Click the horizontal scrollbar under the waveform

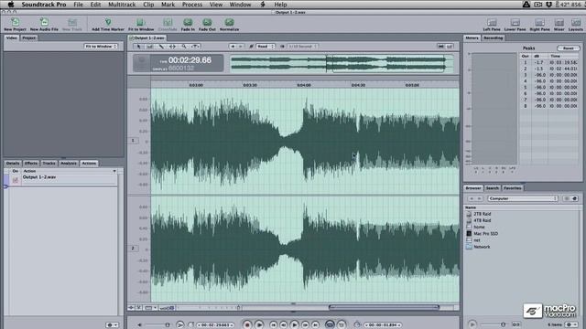pos(384,307)
